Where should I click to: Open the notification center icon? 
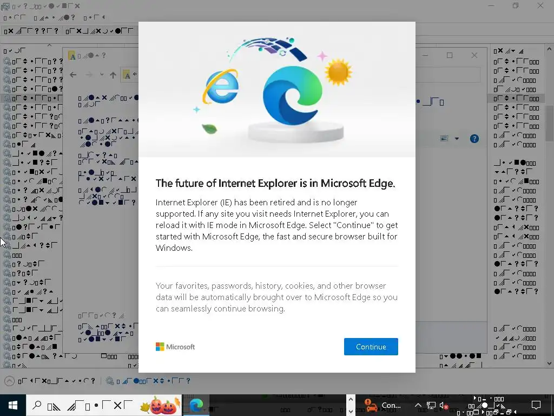(536, 405)
